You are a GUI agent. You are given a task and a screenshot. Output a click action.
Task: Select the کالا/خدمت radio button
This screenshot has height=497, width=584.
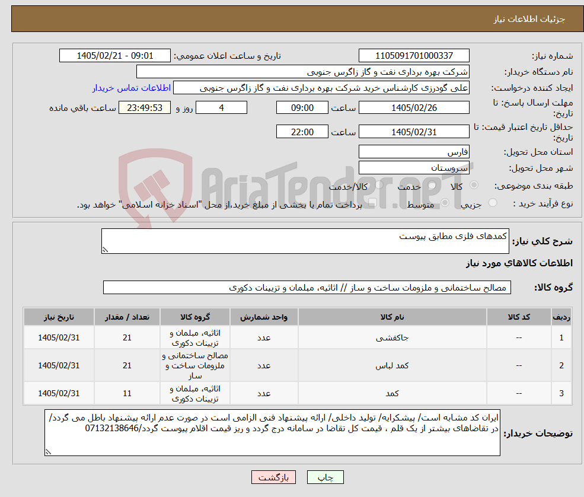click(379, 185)
